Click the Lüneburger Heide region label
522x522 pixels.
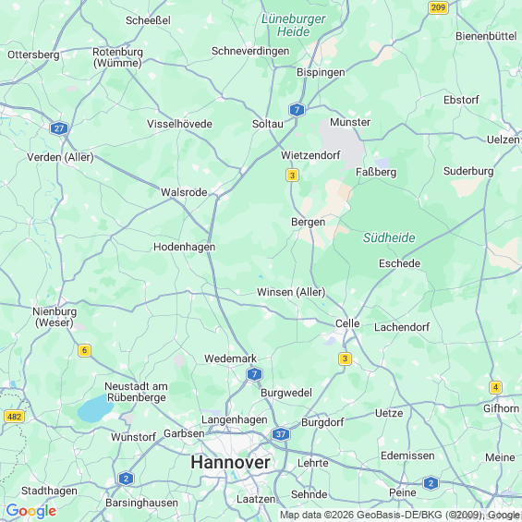293,25
